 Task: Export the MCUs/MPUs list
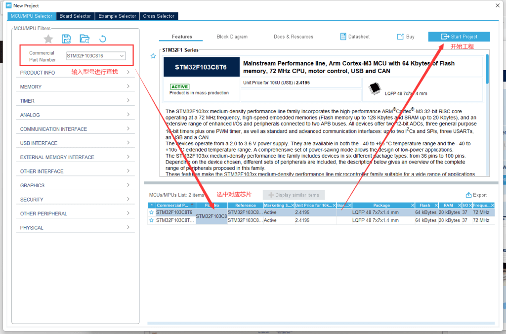pyautogui.click(x=476, y=195)
